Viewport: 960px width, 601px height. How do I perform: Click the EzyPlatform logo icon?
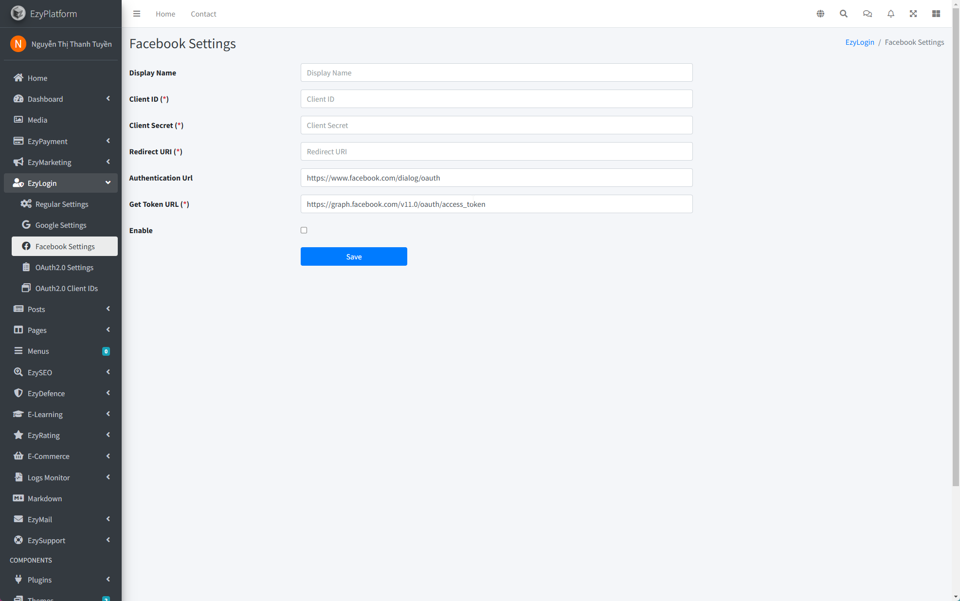click(x=18, y=13)
